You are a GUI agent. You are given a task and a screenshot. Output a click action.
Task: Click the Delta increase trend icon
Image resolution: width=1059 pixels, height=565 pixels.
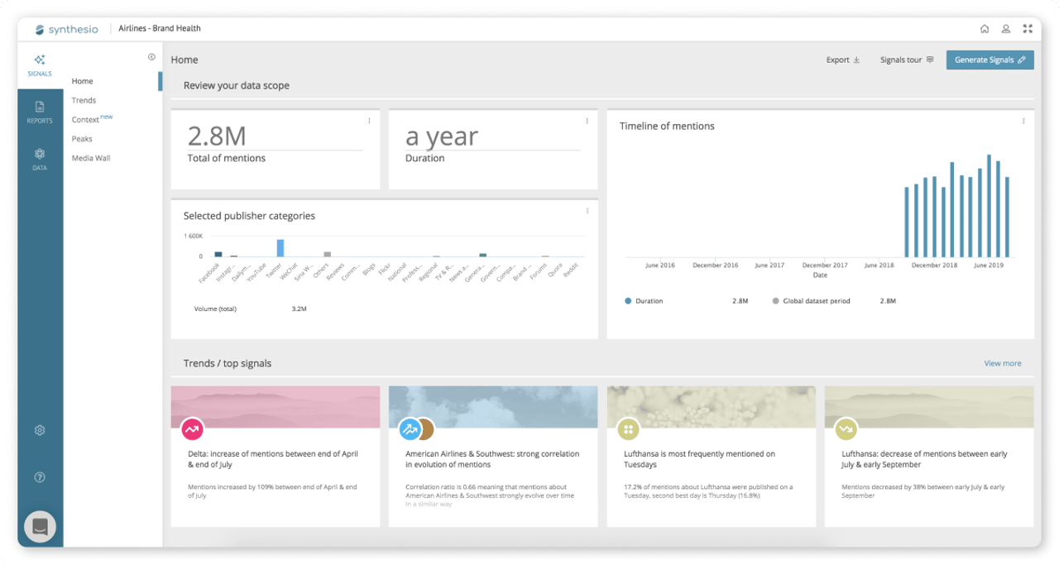[192, 429]
